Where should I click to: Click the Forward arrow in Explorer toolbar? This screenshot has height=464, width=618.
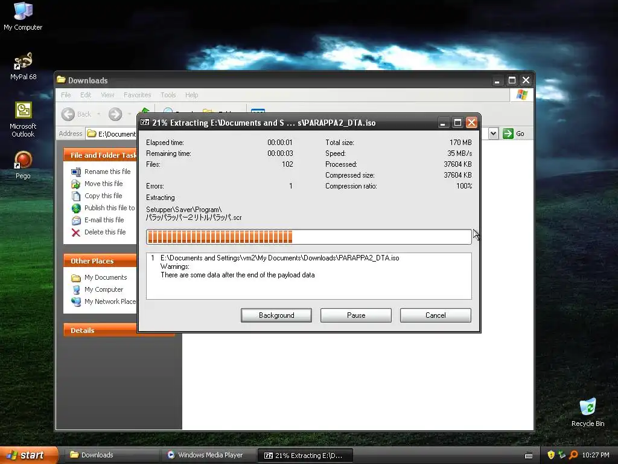click(x=115, y=114)
